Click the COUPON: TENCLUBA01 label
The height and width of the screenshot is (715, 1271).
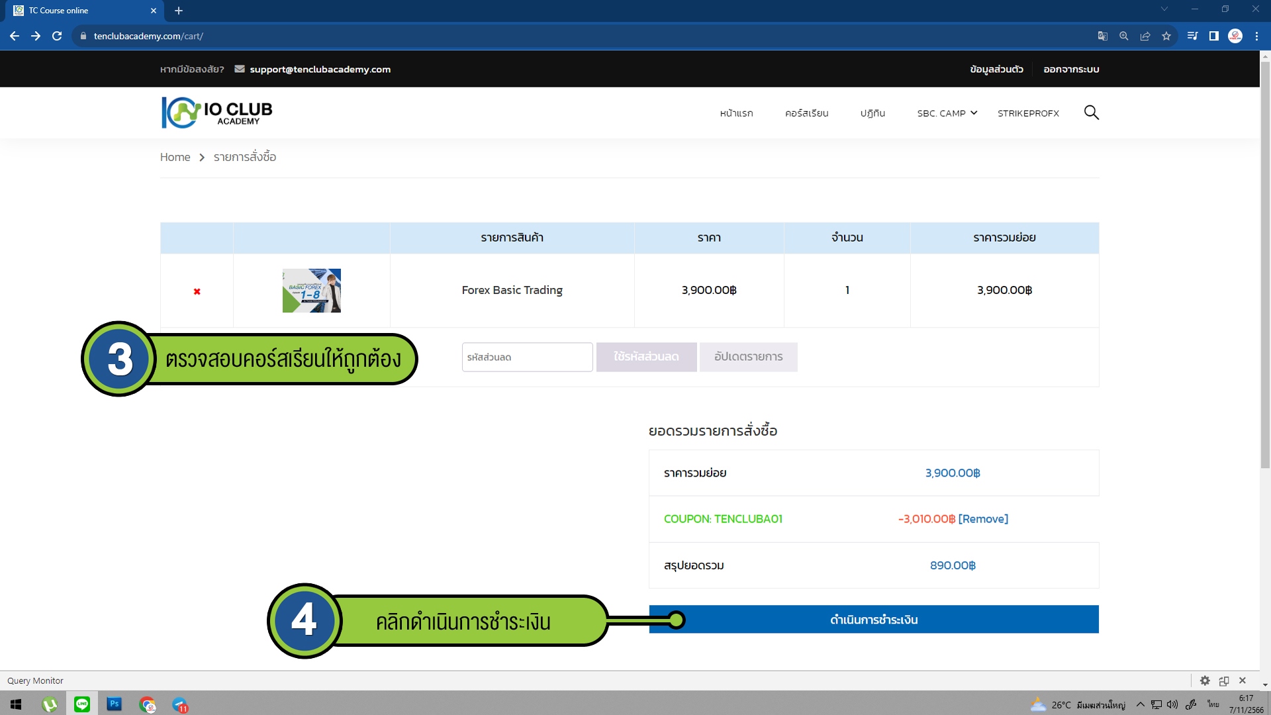pos(723,519)
